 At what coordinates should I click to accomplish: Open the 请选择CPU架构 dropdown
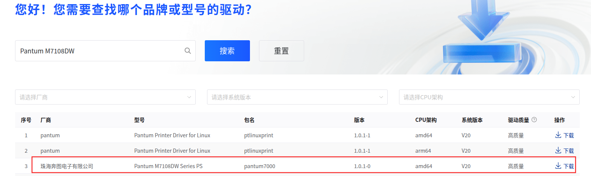point(489,97)
